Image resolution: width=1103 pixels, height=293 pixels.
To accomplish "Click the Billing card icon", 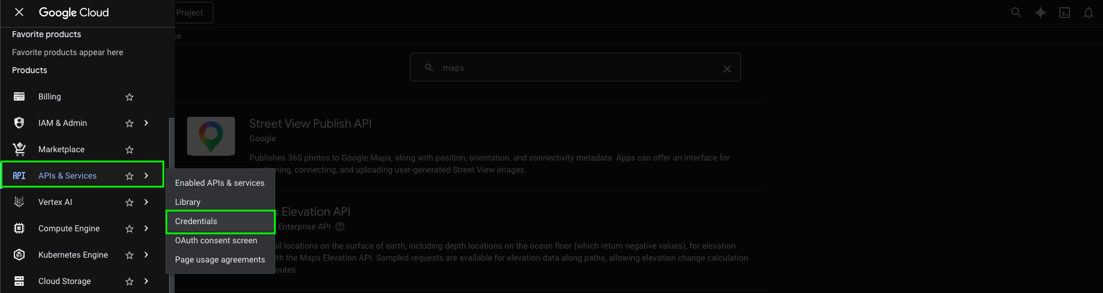I will pos(19,96).
